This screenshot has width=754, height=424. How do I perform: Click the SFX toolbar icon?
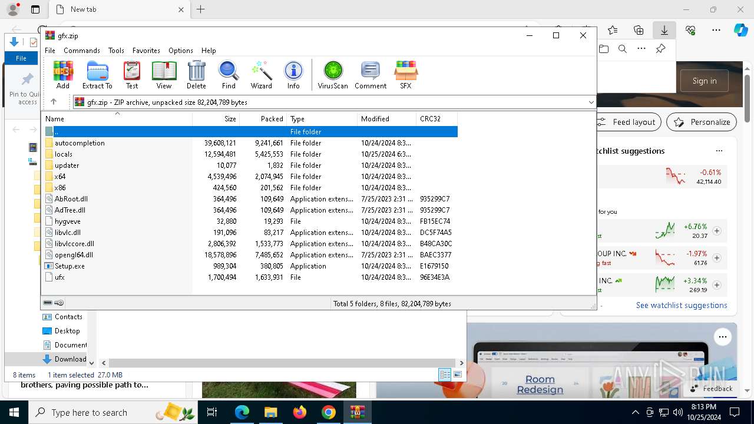click(406, 75)
